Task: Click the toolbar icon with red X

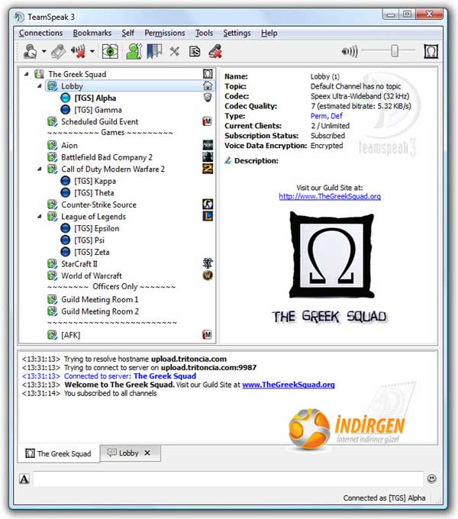Action: [x=215, y=52]
